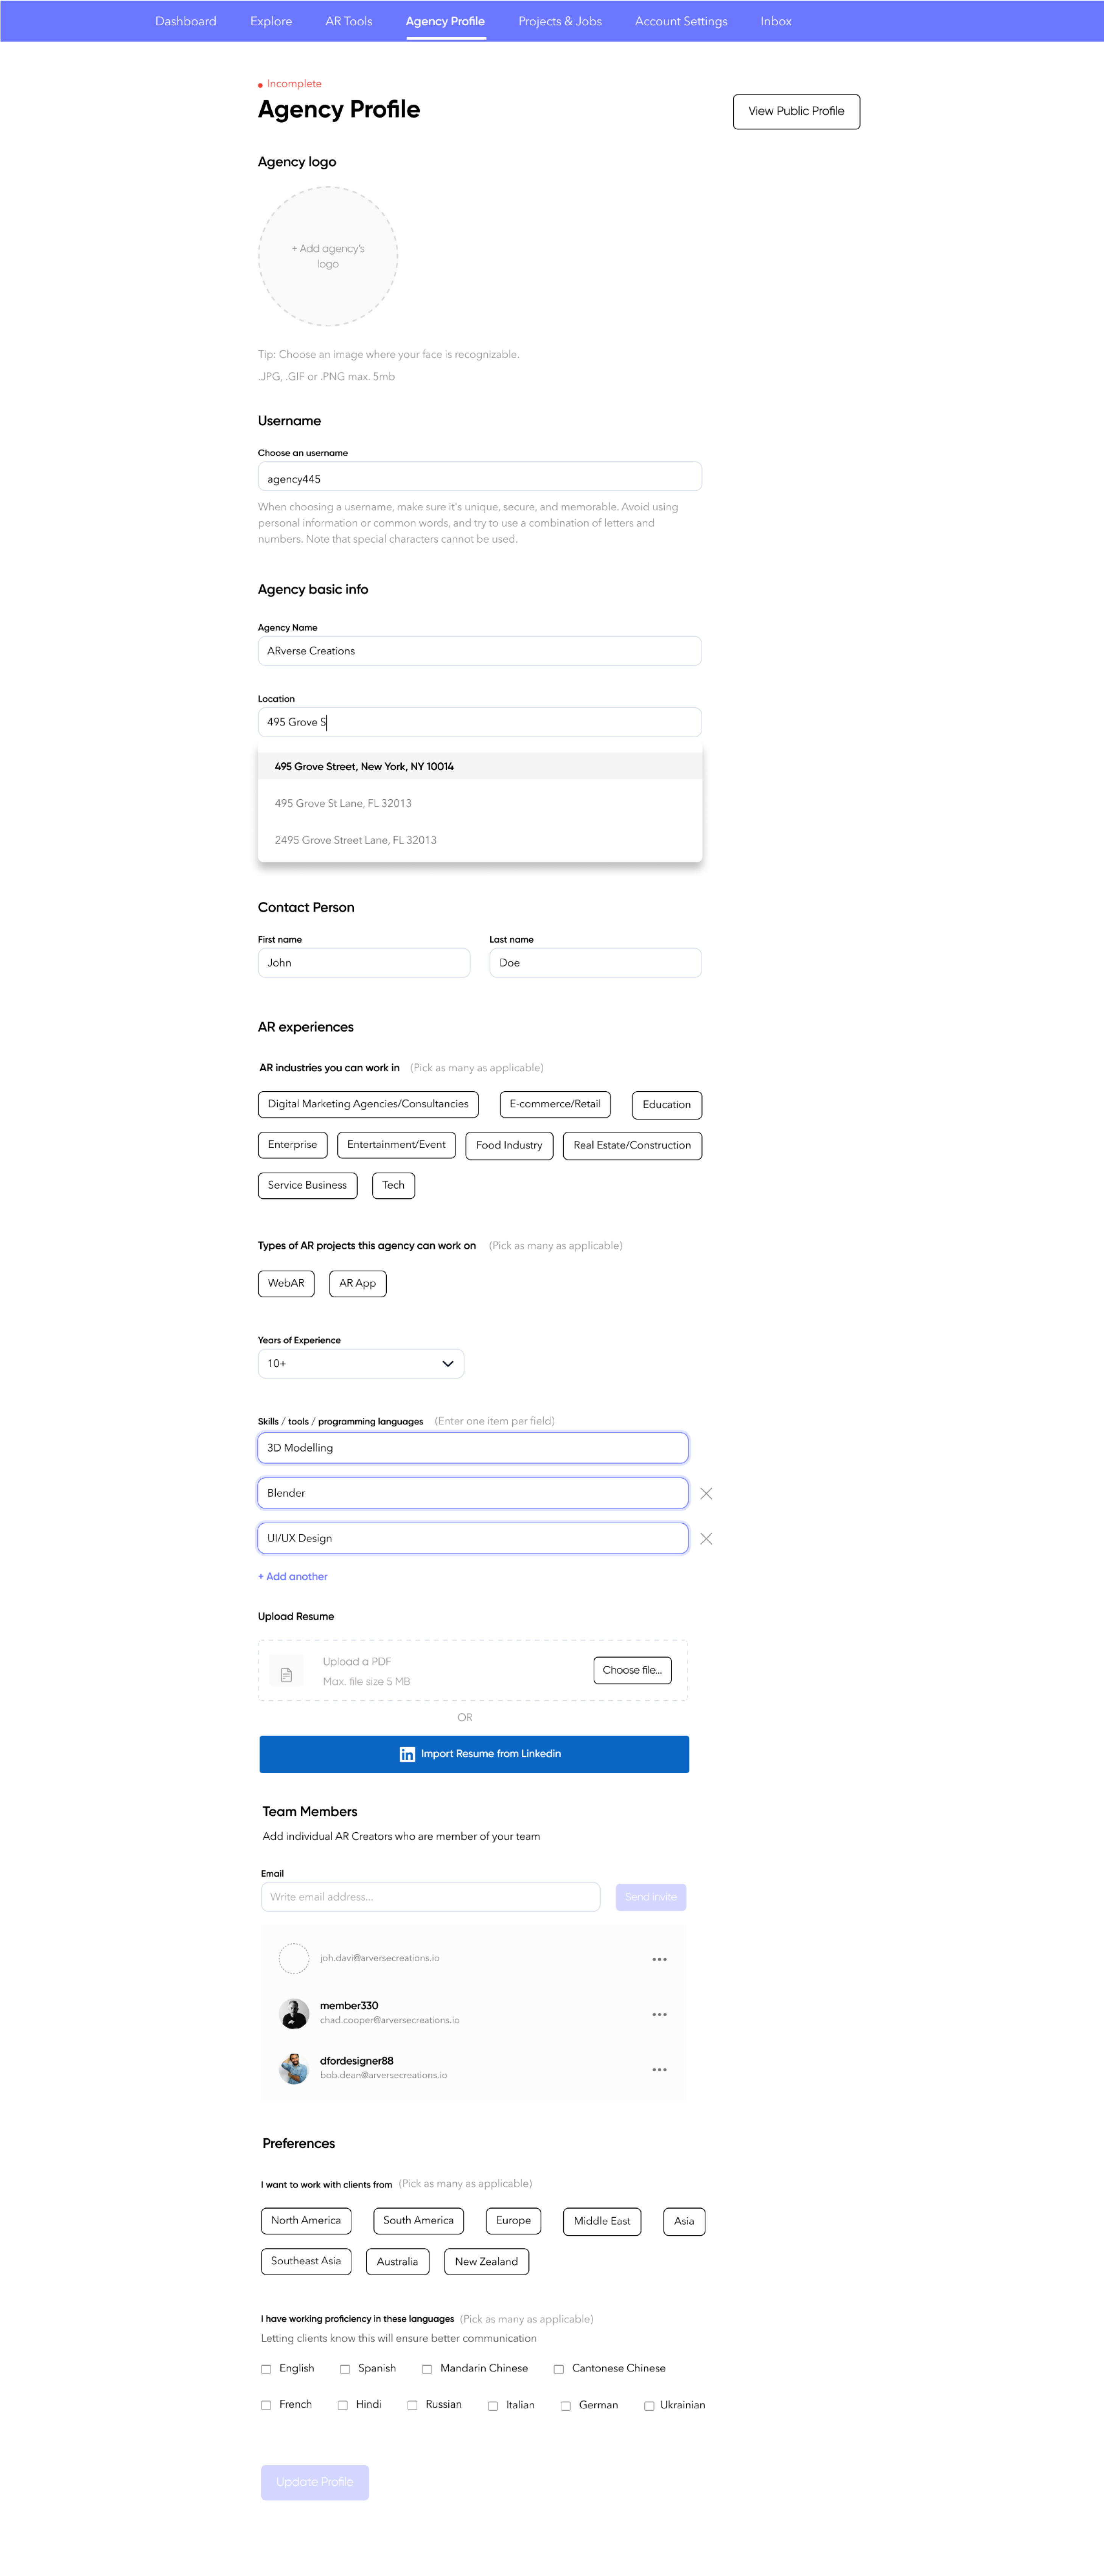The height and width of the screenshot is (2576, 1104).
Task: Open options menu for dfordesigner88
Action: pyautogui.click(x=659, y=2069)
